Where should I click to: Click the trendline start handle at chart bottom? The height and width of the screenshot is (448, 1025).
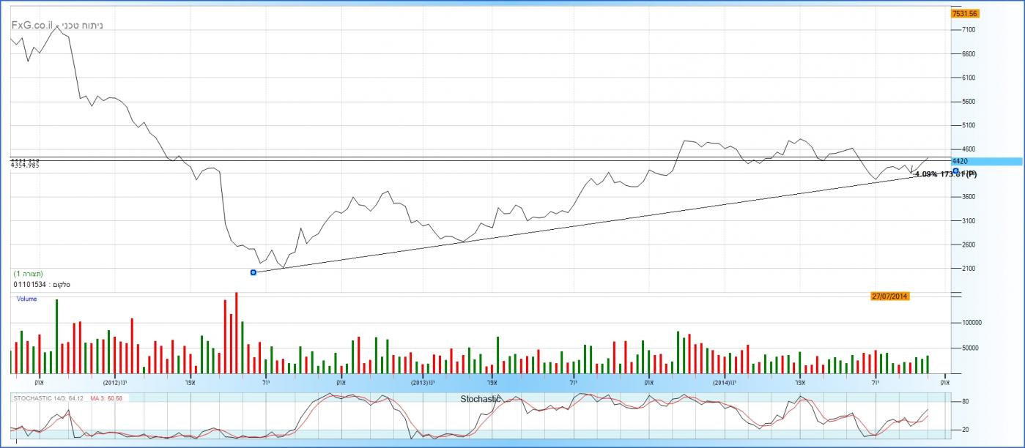click(254, 272)
